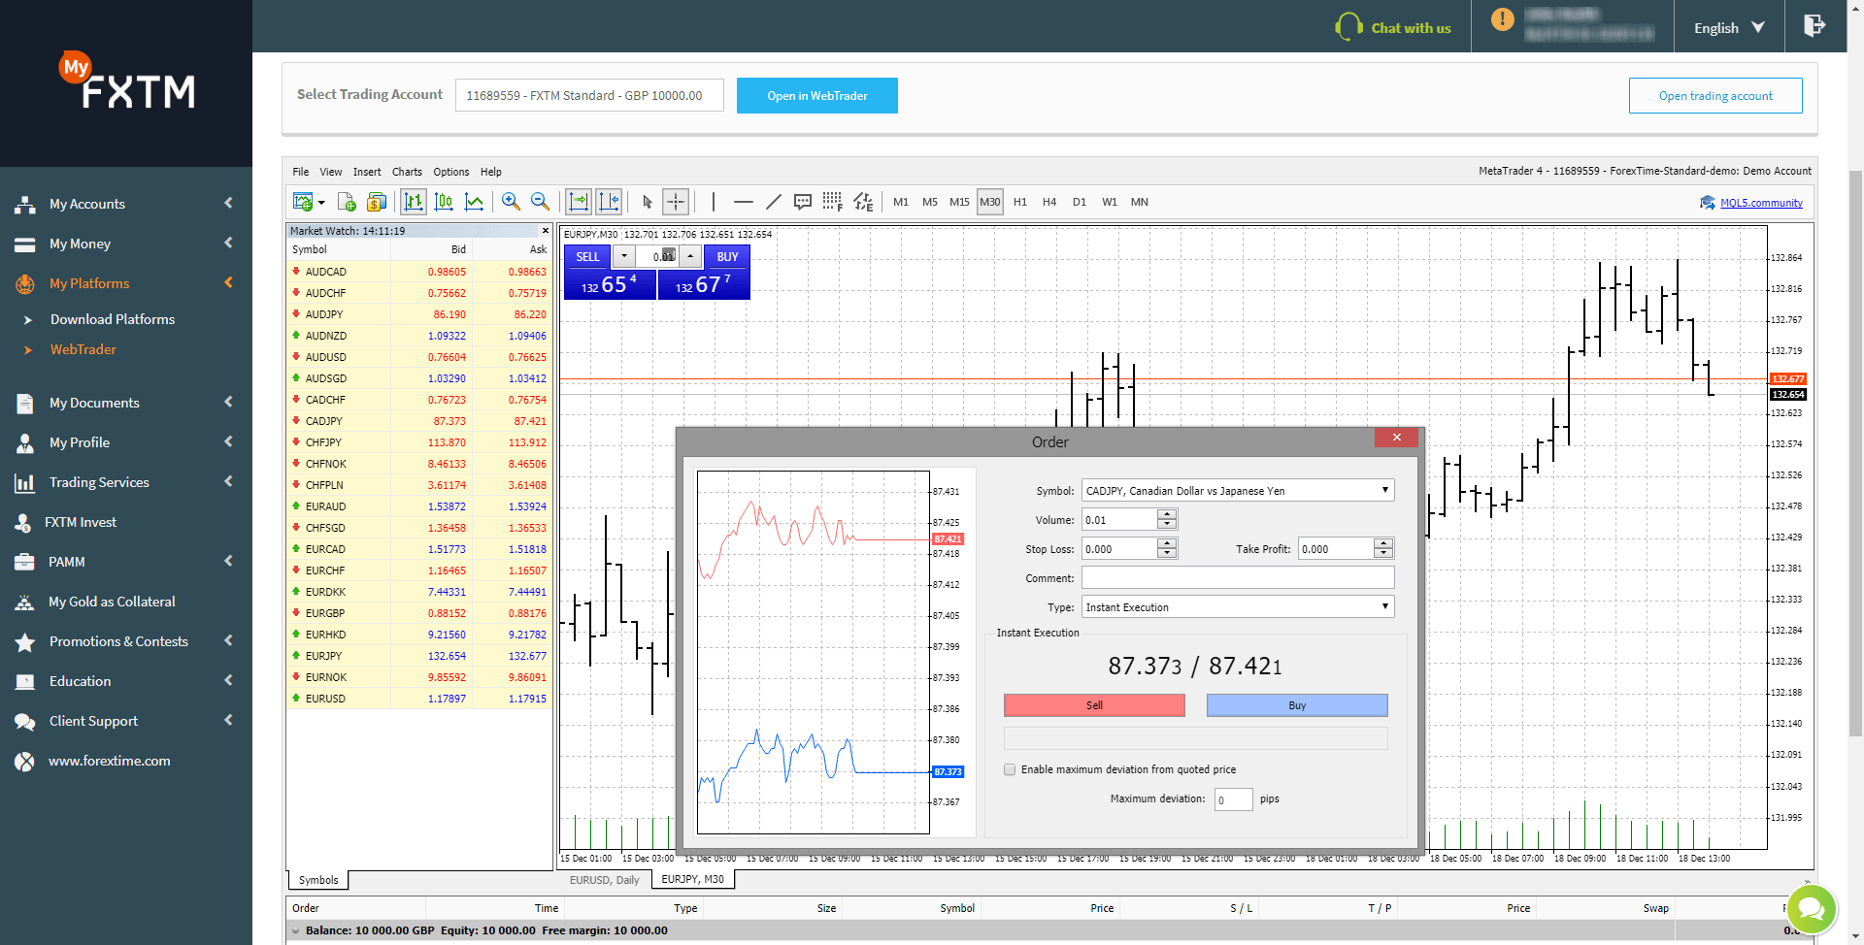Open the green live chat bubble
The image size is (1864, 945).
1811,909
